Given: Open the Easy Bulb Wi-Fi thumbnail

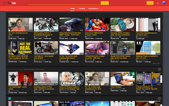Looking at the screenshot, I should pyautogui.click(x=72, y=103).
